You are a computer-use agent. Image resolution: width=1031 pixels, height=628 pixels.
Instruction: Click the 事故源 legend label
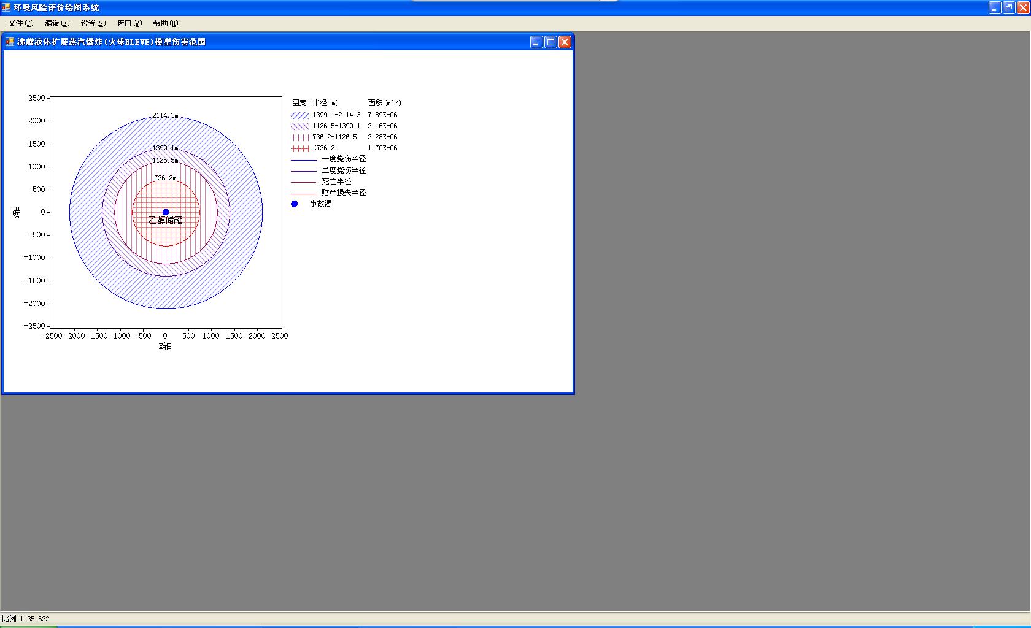tap(320, 204)
